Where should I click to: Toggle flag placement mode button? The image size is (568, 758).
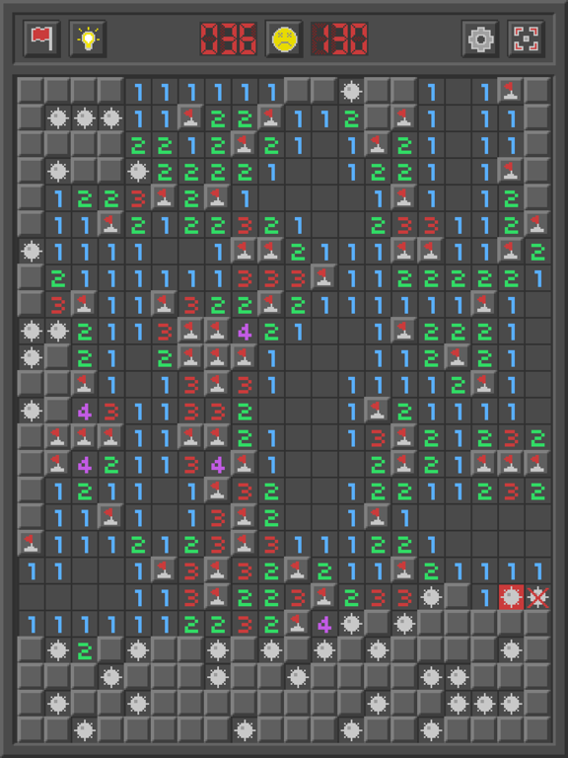(x=41, y=38)
